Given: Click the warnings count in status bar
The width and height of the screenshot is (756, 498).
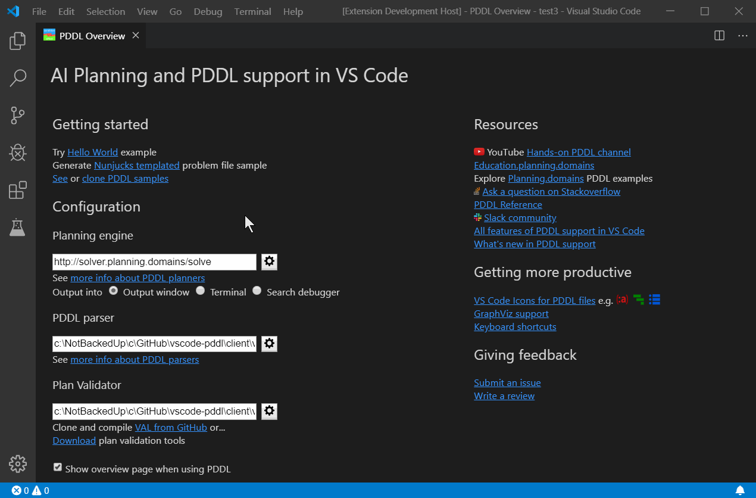Looking at the screenshot, I should coord(40,491).
